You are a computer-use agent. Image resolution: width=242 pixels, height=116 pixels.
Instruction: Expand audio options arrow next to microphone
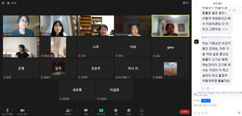tap(12, 110)
